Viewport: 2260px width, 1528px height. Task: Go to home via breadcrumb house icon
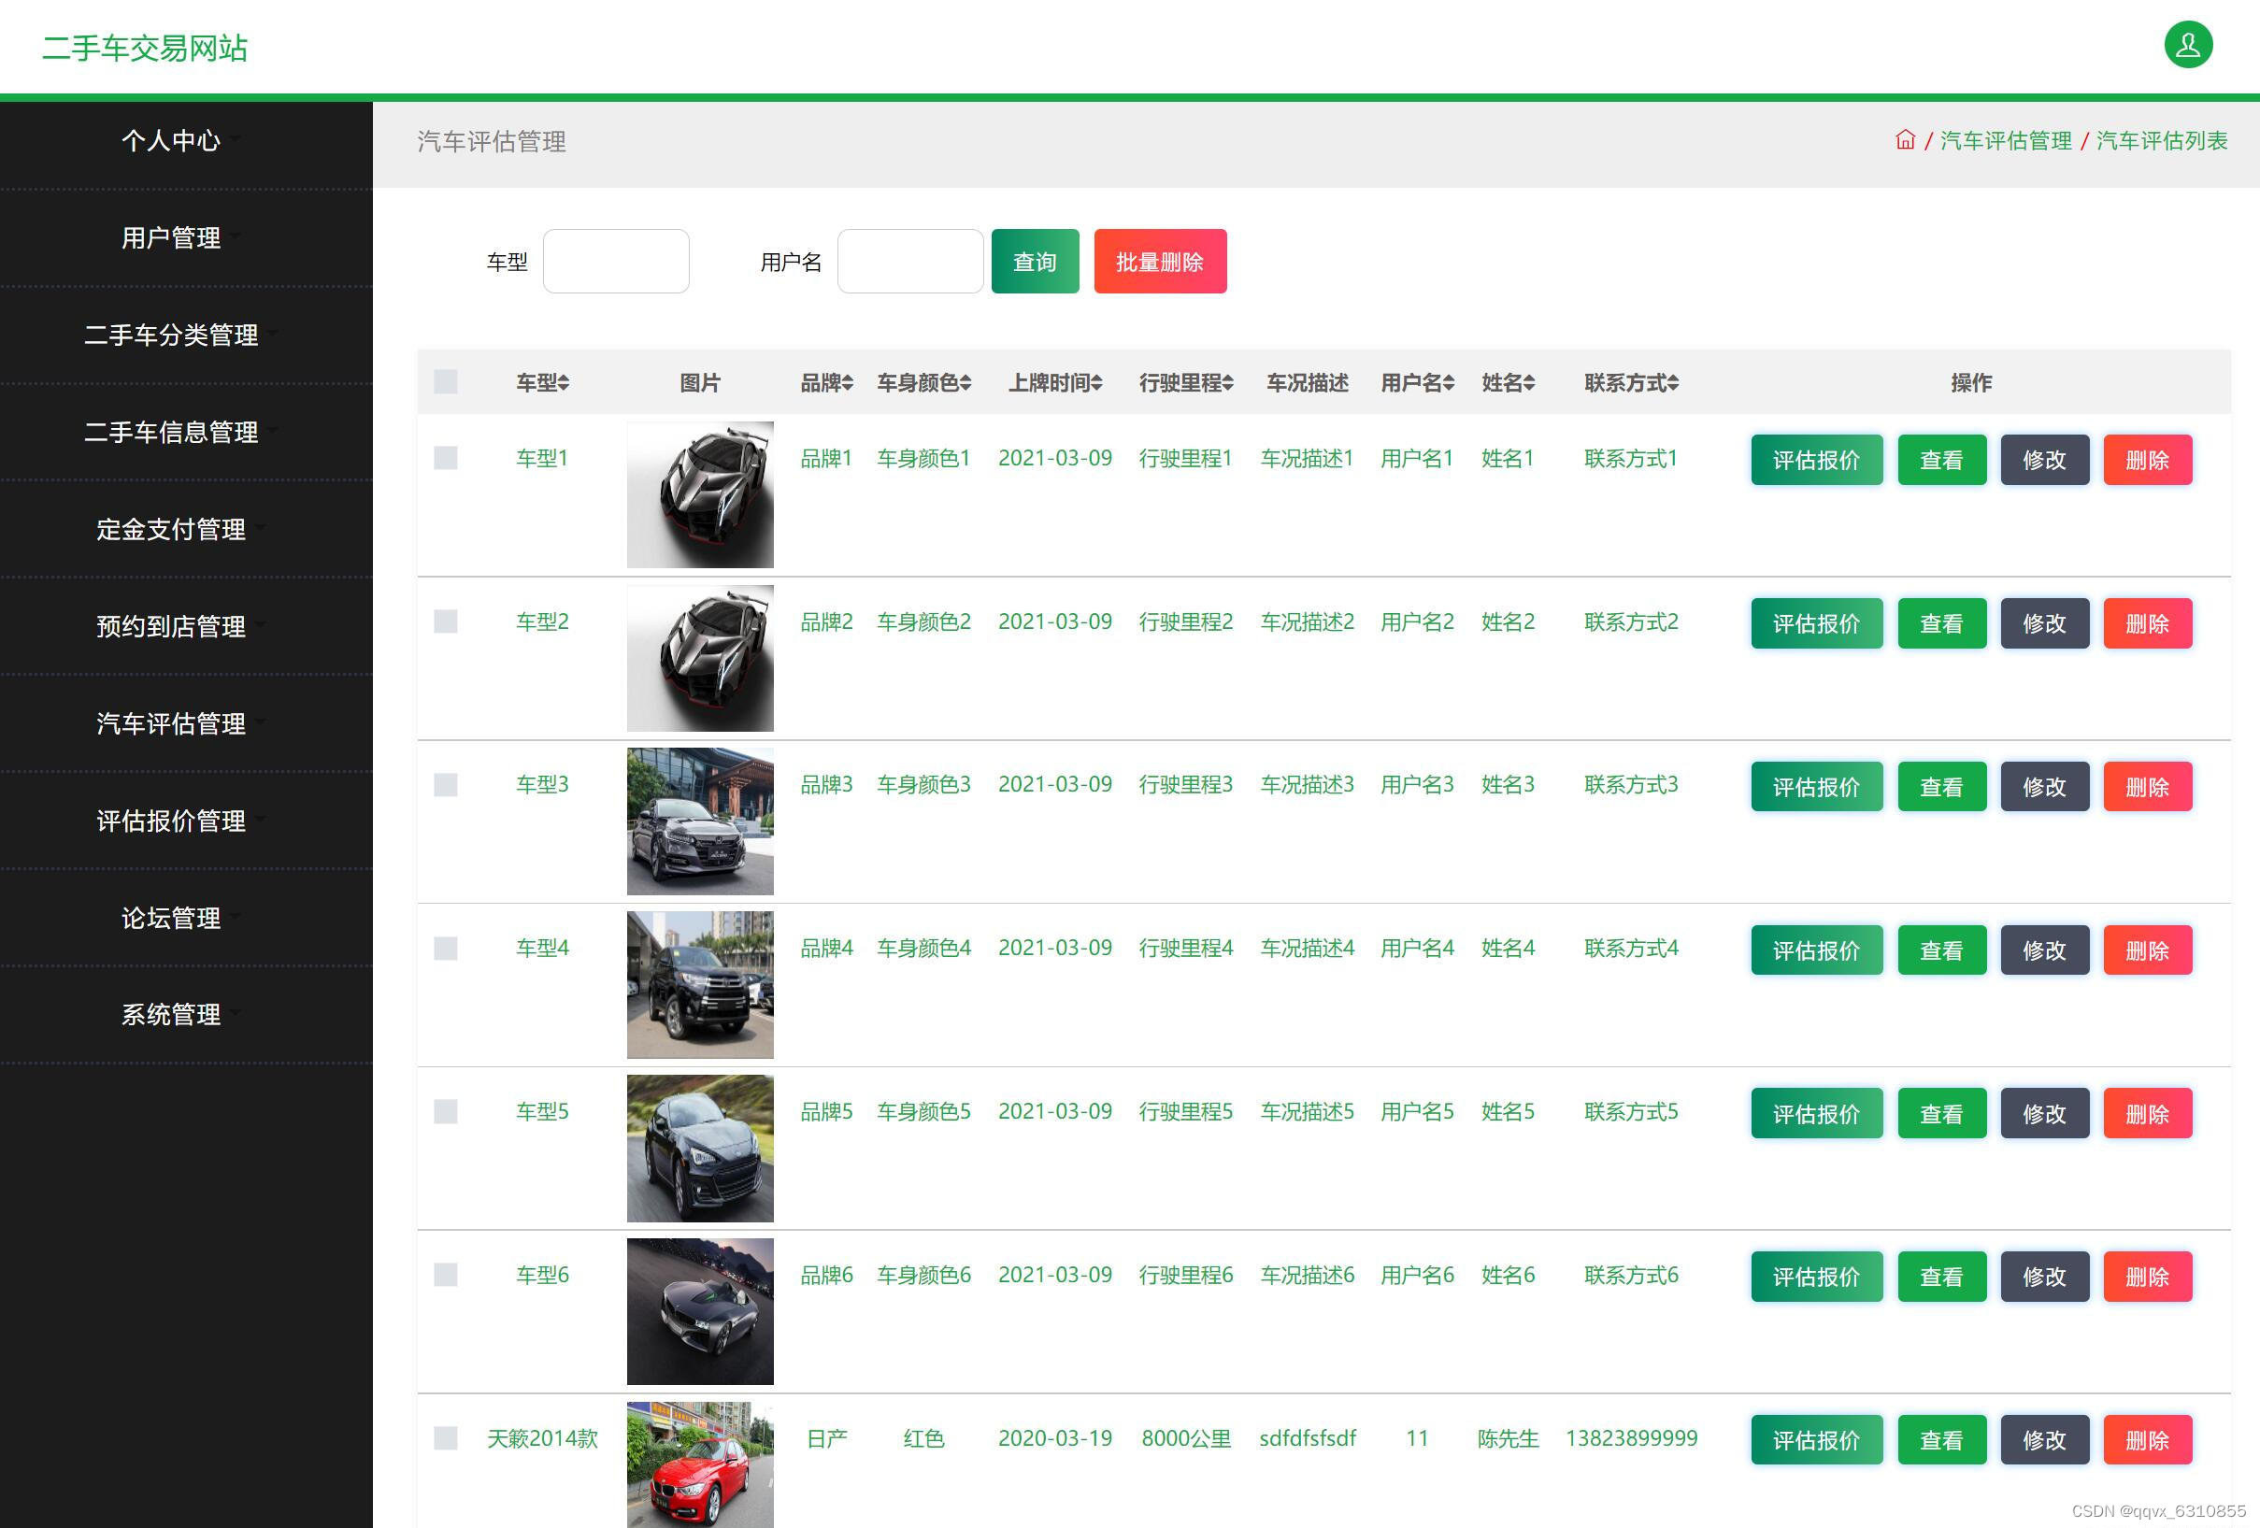1905,140
